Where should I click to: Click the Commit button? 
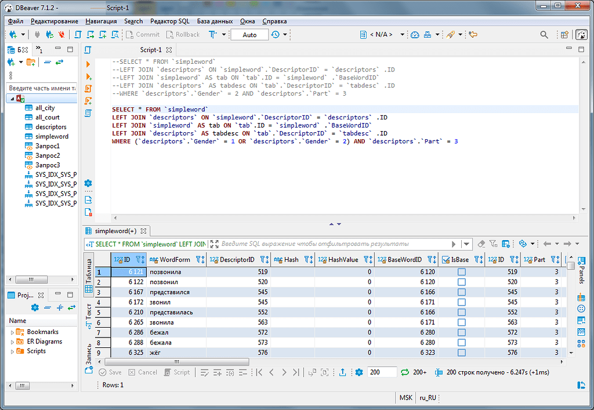point(143,34)
